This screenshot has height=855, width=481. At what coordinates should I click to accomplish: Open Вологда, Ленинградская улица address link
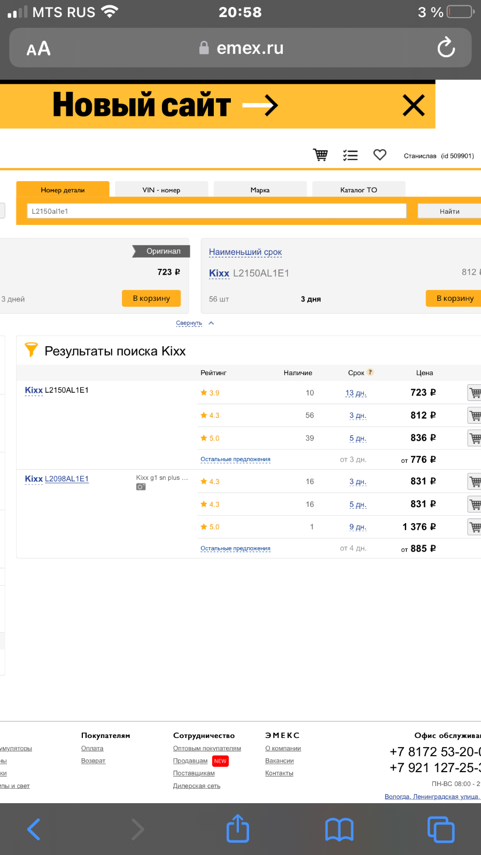(x=432, y=796)
